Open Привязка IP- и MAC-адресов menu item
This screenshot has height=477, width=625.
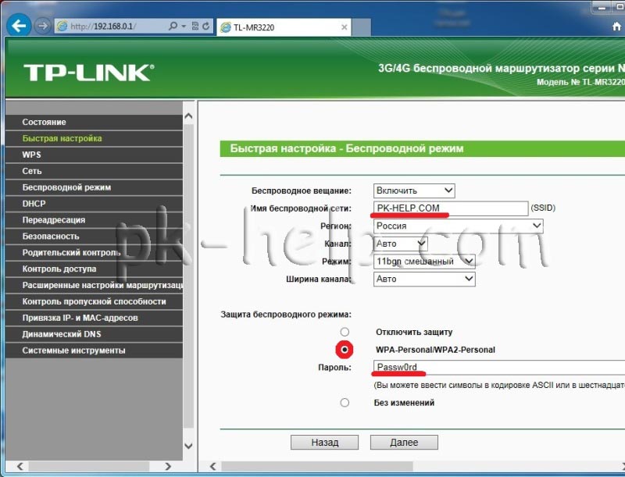pyautogui.click(x=94, y=319)
